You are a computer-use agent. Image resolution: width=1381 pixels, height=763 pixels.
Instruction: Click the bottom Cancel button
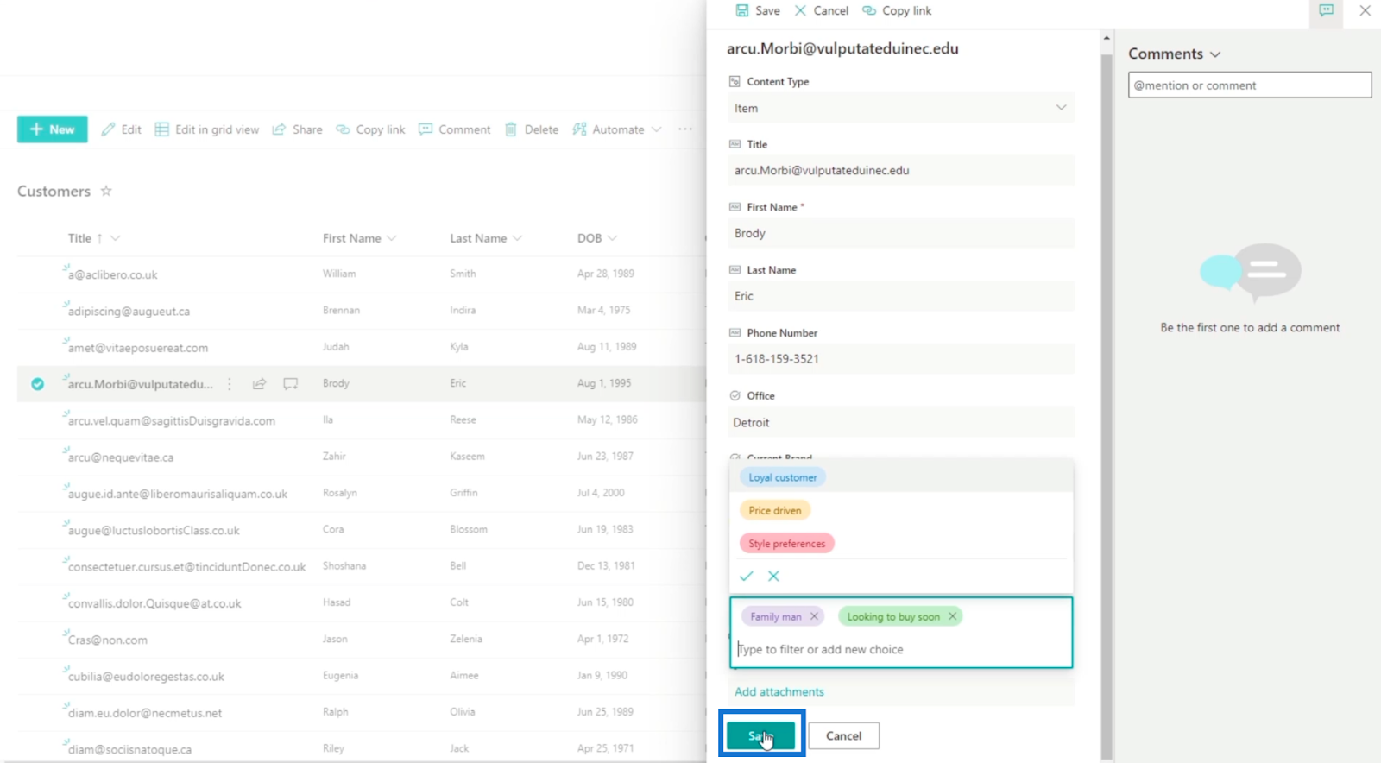843,735
